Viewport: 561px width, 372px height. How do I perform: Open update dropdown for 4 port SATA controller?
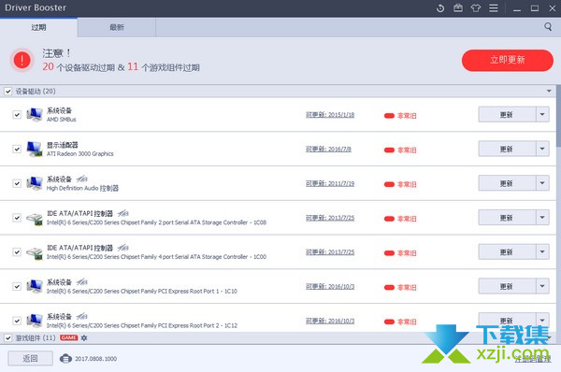(542, 251)
